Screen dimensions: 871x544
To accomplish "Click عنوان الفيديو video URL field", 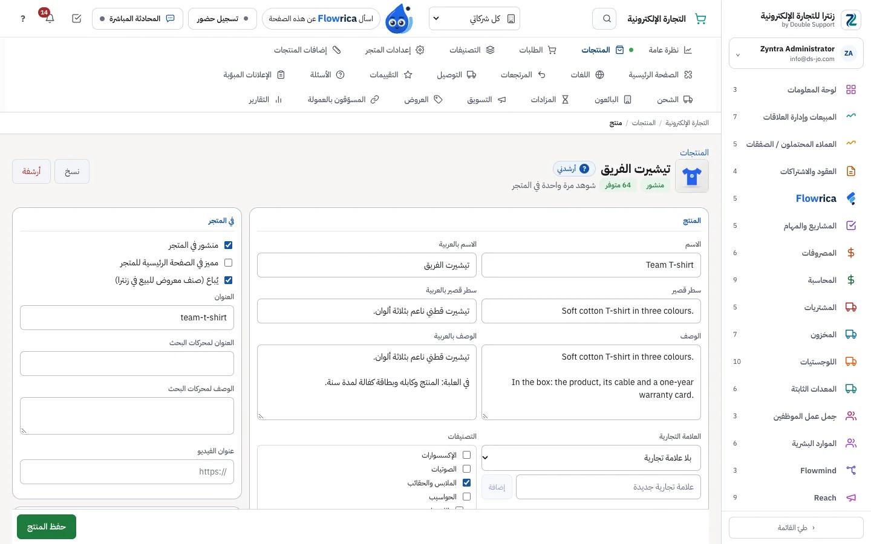I will click(x=127, y=472).
